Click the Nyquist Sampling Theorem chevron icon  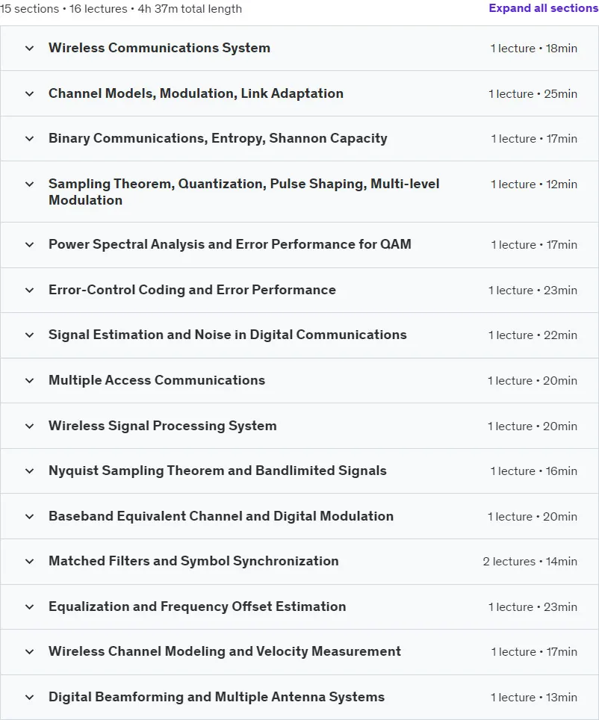click(29, 471)
